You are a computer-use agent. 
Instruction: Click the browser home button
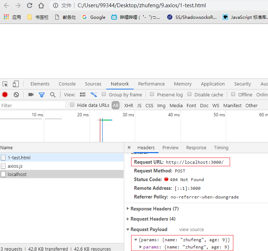click(x=41, y=5)
